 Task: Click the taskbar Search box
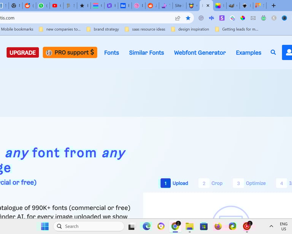pos(89,226)
